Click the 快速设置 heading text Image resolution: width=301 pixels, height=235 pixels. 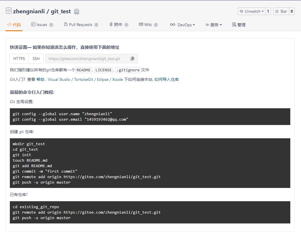pyautogui.click(x=64, y=47)
